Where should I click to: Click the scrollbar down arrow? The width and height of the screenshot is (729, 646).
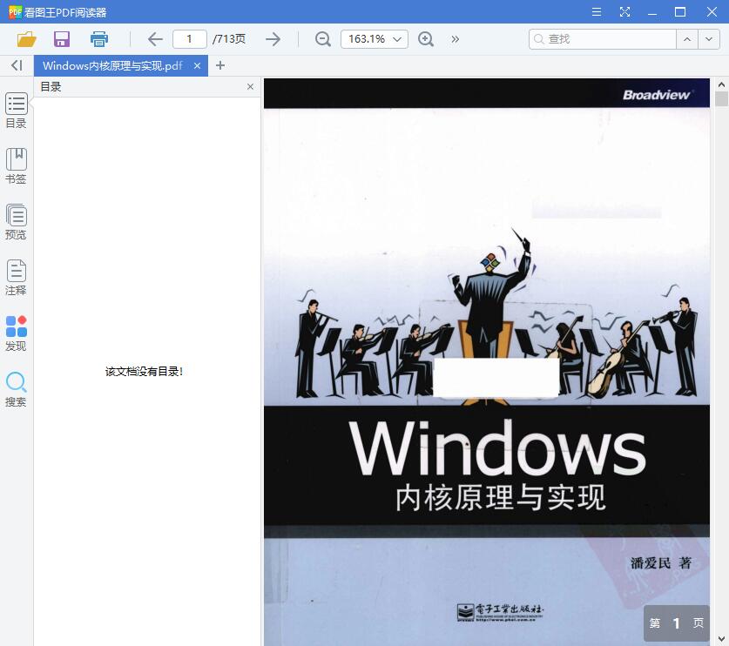[x=721, y=639]
